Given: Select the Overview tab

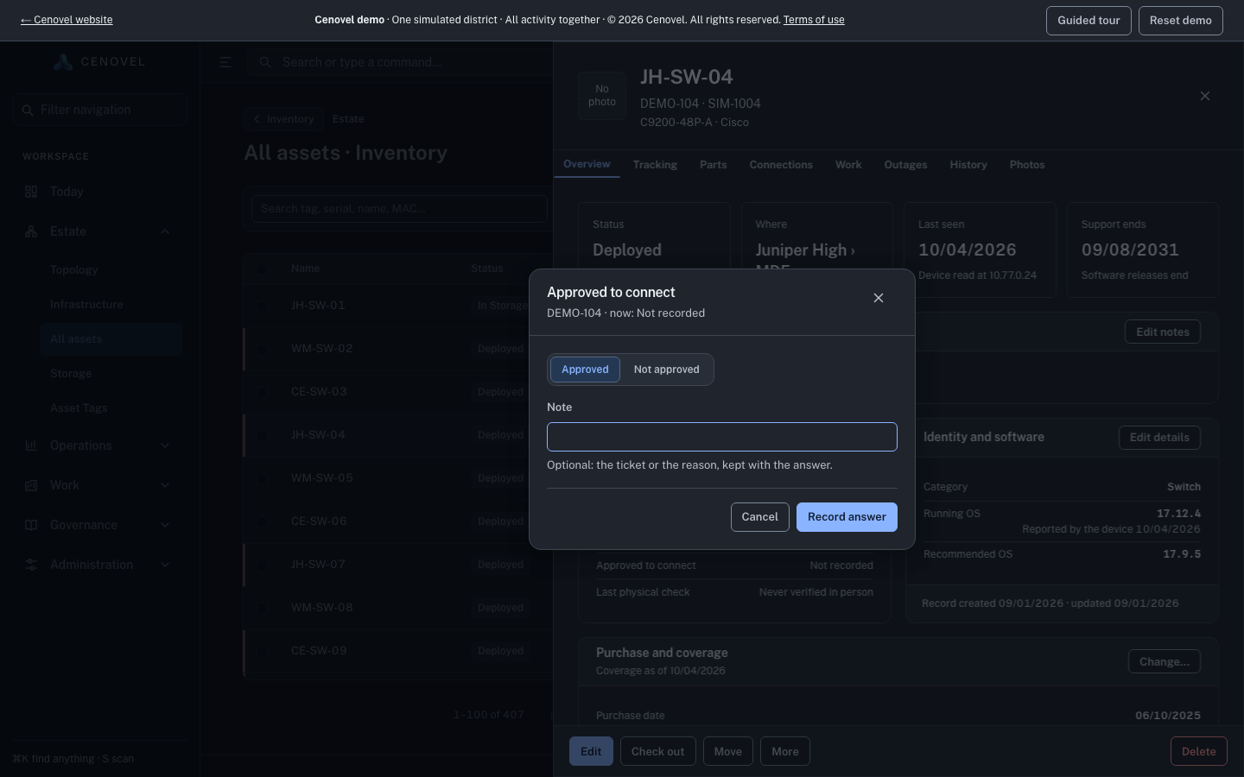Looking at the screenshot, I should coord(587,164).
